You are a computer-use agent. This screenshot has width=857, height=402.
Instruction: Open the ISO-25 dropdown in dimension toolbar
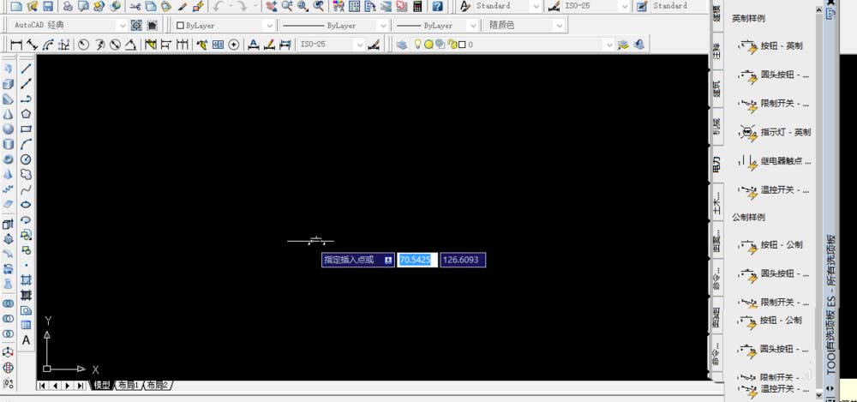tap(359, 45)
